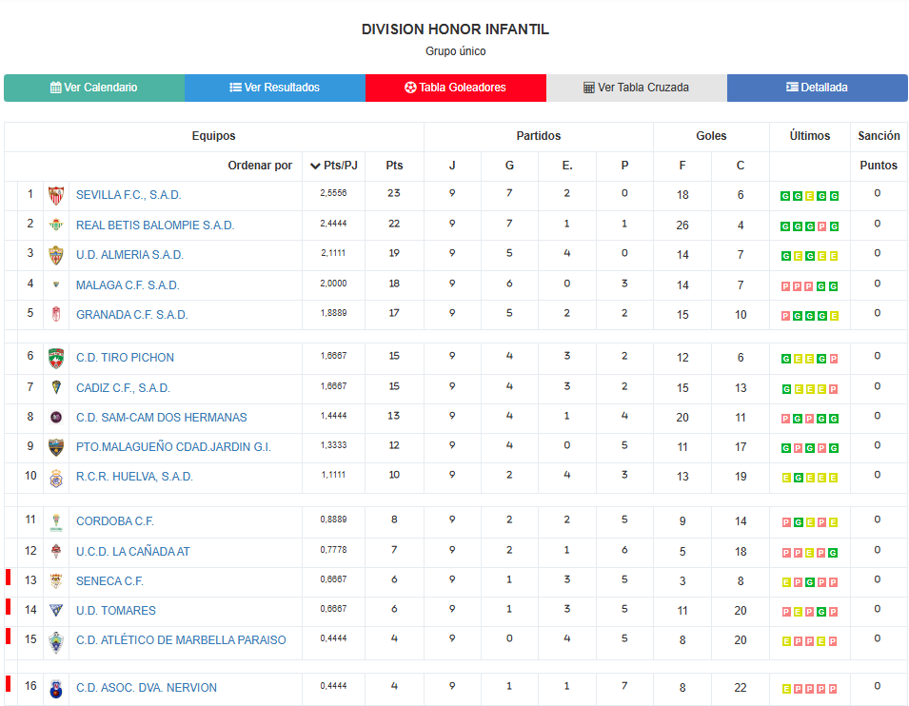
Task: Open R.C.R. HUELVA, S.A.D. team link
Action: tap(134, 477)
